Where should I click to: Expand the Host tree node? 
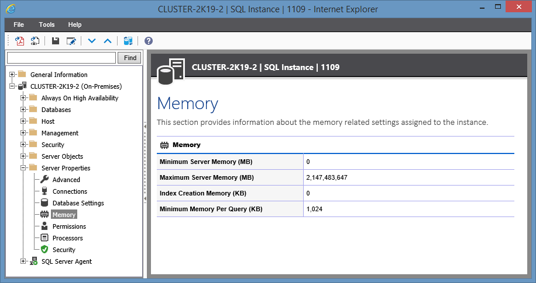coord(23,121)
